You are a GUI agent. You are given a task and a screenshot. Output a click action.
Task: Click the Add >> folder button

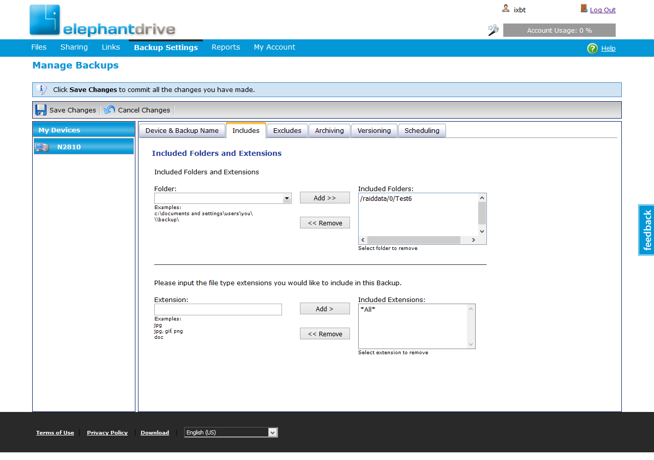point(325,198)
